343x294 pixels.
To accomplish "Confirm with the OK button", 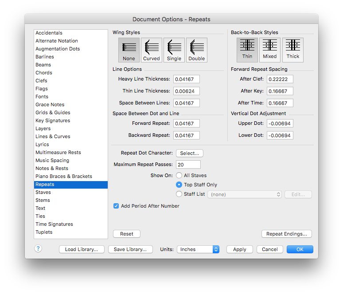I will pyautogui.click(x=300, y=249).
